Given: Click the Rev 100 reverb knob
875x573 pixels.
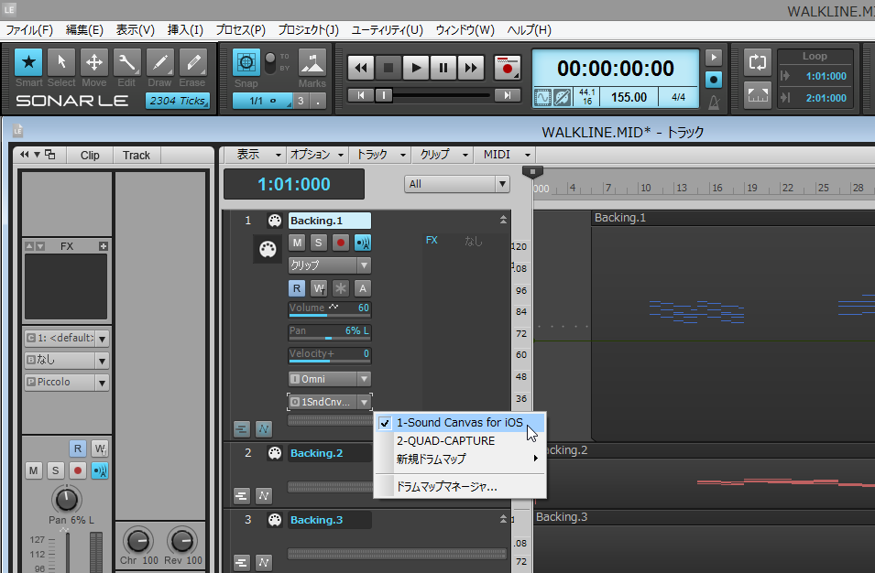Looking at the screenshot, I should coord(182,541).
